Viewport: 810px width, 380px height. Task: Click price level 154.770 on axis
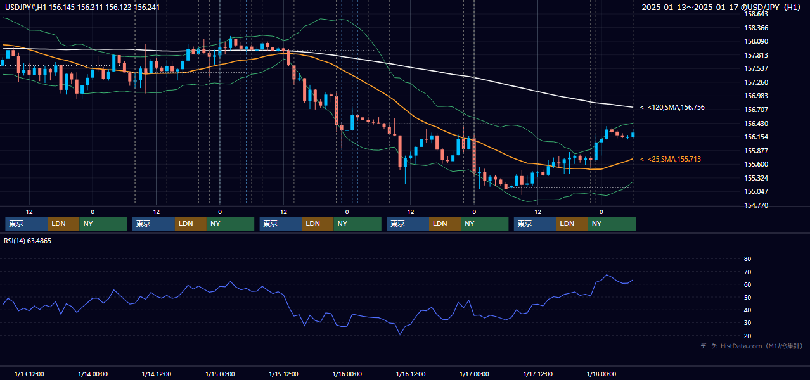click(x=755, y=205)
